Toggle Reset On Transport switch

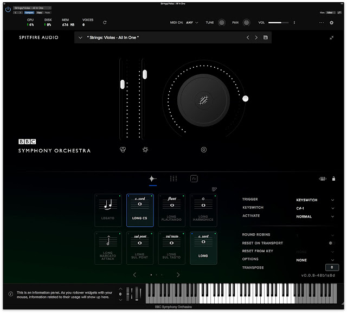tap(331, 243)
